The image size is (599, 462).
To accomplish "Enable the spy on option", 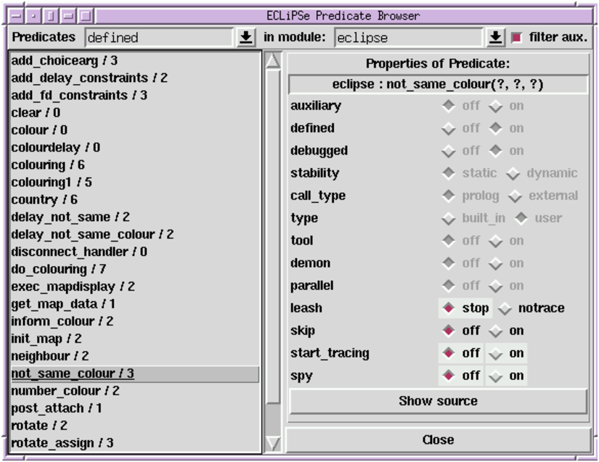I will point(495,376).
